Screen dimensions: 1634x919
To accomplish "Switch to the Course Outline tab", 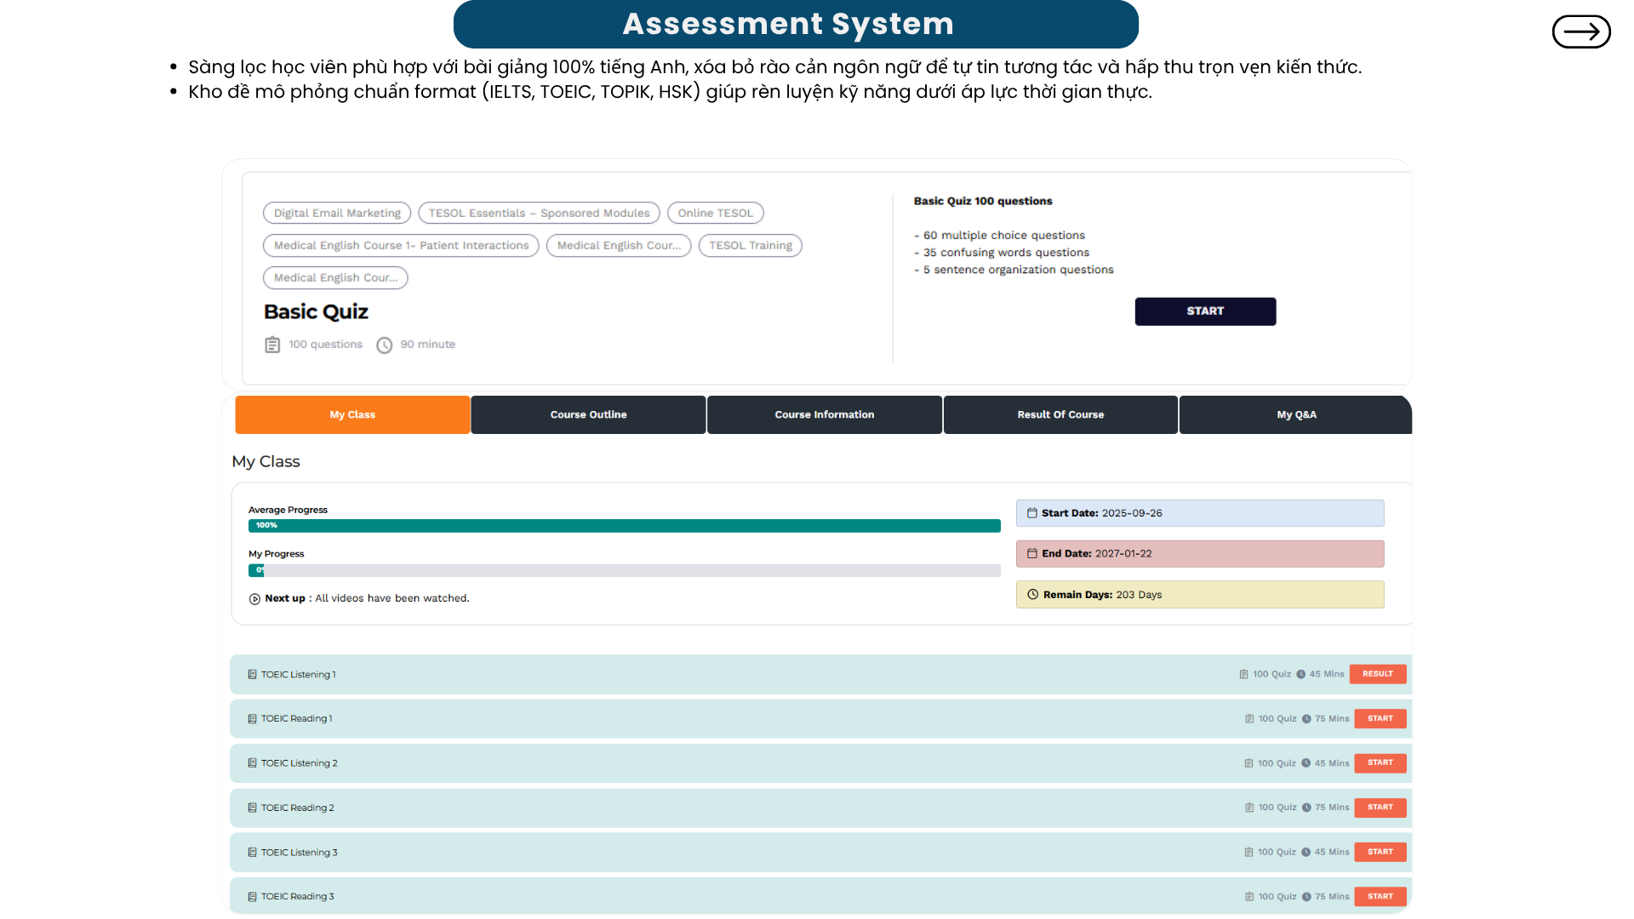I will pyautogui.click(x=588, y=415).
